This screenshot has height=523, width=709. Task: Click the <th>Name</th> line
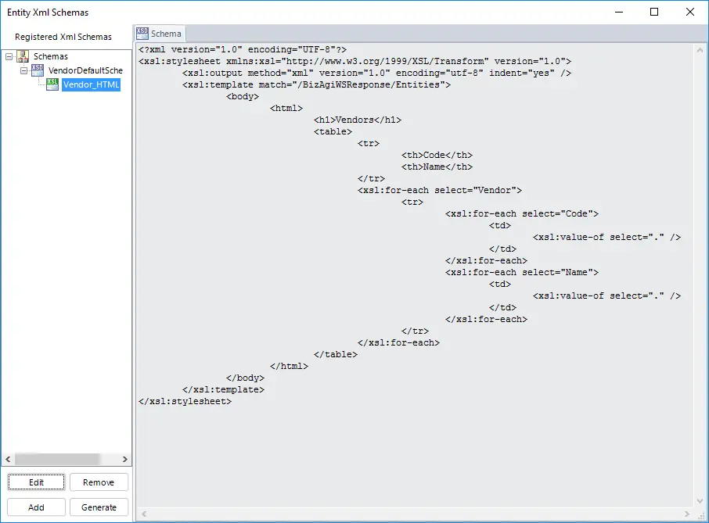pyautogui.click(x=437, y=167)
